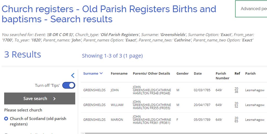The image size is (267, 134).
Task: Select the WILLIAM forename cell
Action: (117, 105)
